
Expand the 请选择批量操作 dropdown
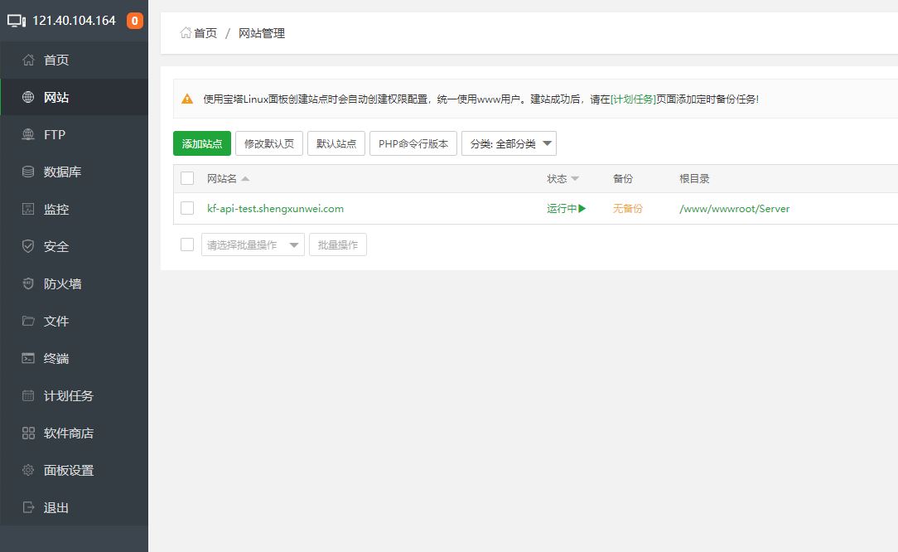(253, 245)
